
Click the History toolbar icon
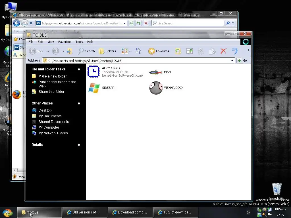pos(178,51)
